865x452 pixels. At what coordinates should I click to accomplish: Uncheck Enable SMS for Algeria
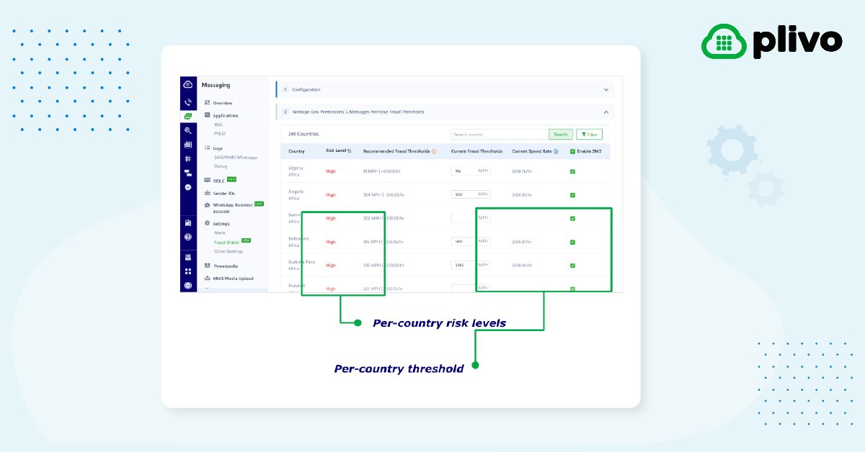click(572, 171)
